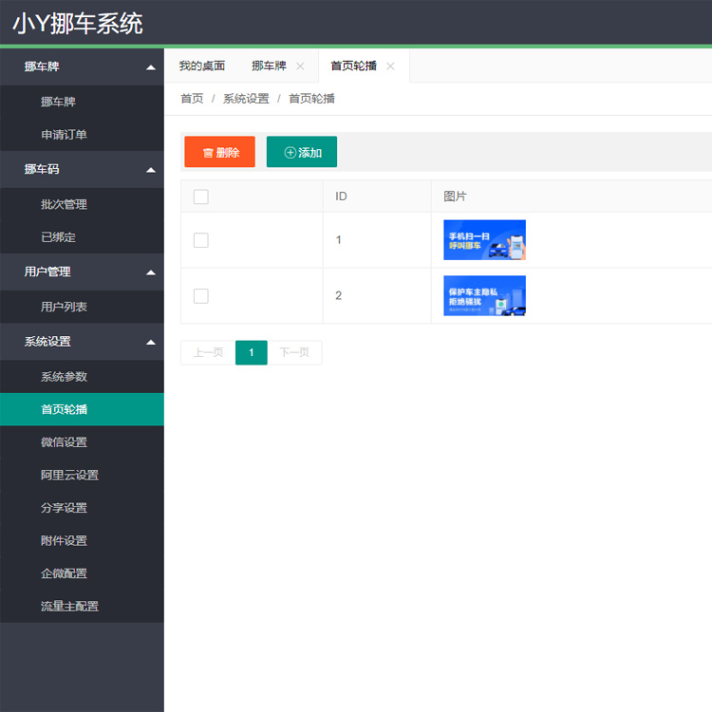Open 企微配置 in the sidebar
This screenshot has height=712, width=712.
point(82,573)
